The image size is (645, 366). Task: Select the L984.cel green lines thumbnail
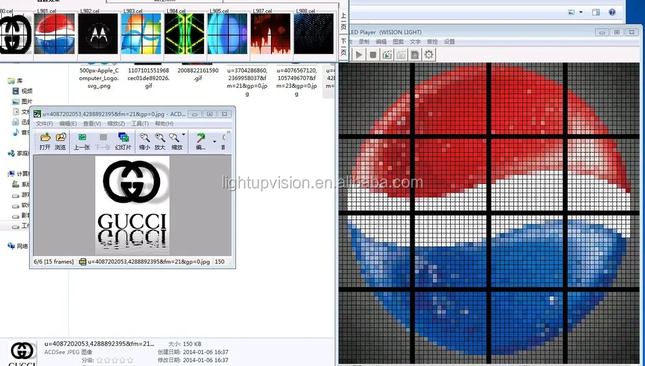pyautogui.click(x=184, y=34)
